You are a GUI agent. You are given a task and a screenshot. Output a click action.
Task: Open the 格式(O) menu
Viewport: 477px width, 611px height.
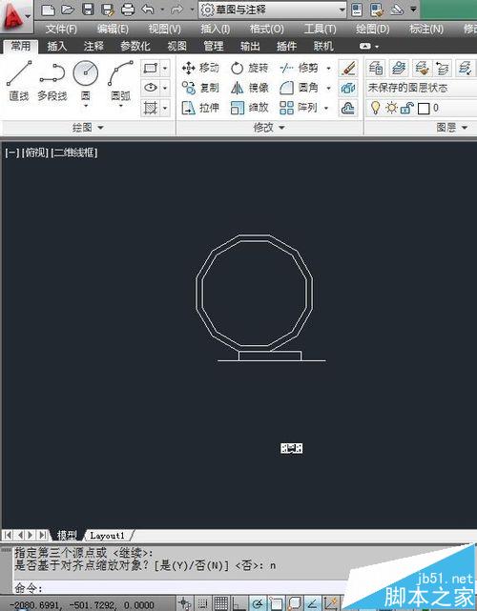click(x=267, y=29)
